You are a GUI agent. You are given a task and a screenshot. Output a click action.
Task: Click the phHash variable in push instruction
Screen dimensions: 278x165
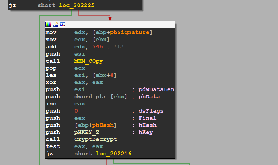coord(103,125)
